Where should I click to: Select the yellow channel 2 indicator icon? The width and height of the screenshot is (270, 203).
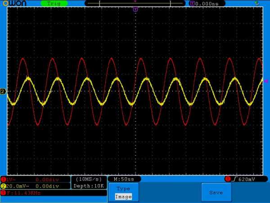tap(3, 186)
